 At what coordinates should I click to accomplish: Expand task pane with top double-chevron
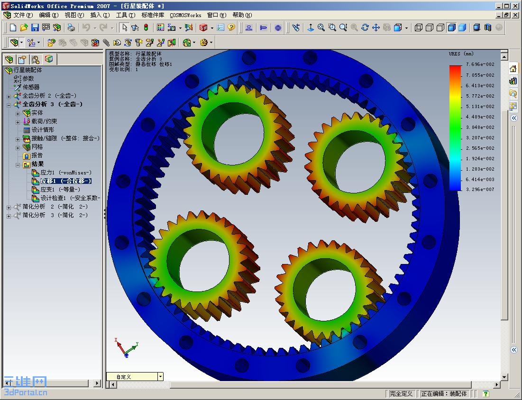(513, 118)
